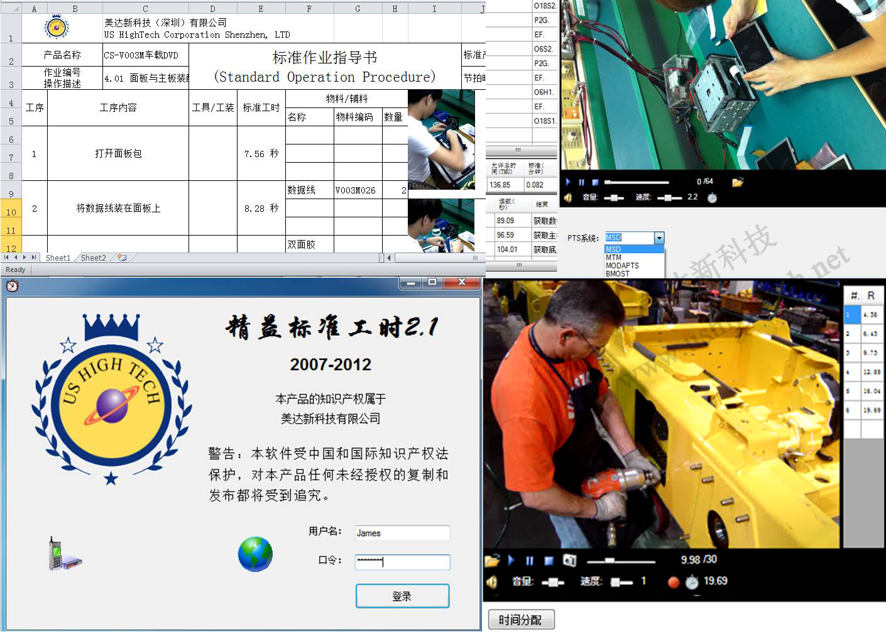This screenshot has width=886, height=632.
Task: Click the stopwatch icon beside speed 2.2
Action: pyautogui.click(x=712, y=197)
